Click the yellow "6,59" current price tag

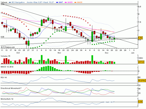(x=140, y=38)
